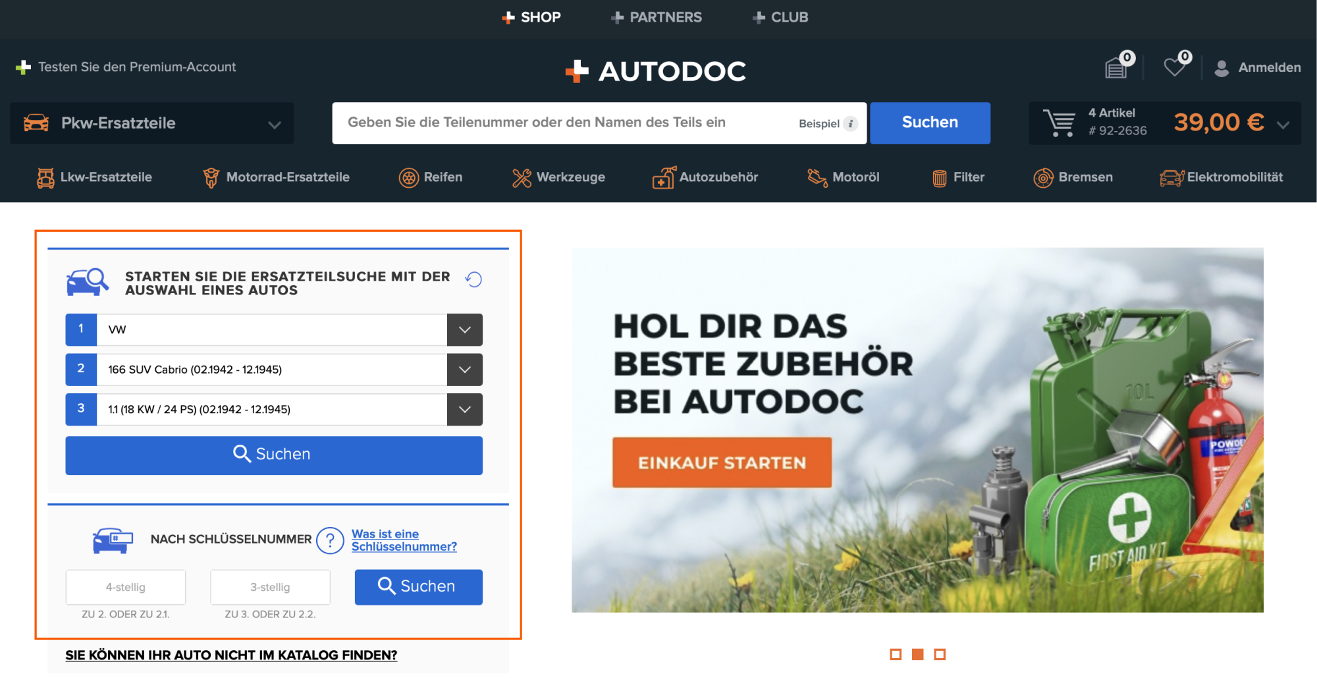Viewport: 1317px width, 697px height.
Task: Select the first banner carousel indicator
Action: (896, 654)
